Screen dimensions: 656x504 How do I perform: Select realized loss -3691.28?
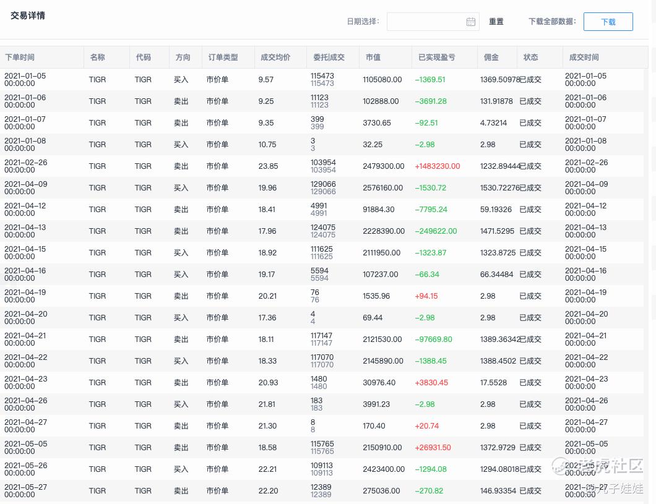click(x=431, y=101)
